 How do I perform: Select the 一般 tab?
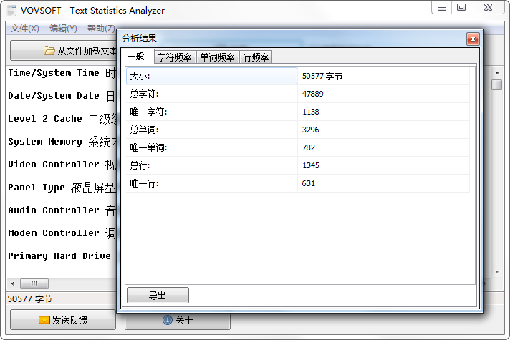[x=135, y=57]
